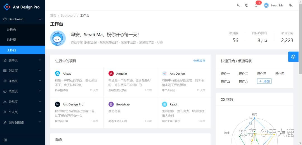Screen dimensions: 302x145
Task: Click the 引用 radar chart point
Action: click(x=254, y=118)
